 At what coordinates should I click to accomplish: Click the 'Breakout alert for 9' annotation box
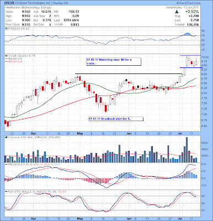click(x=115, y=119)
